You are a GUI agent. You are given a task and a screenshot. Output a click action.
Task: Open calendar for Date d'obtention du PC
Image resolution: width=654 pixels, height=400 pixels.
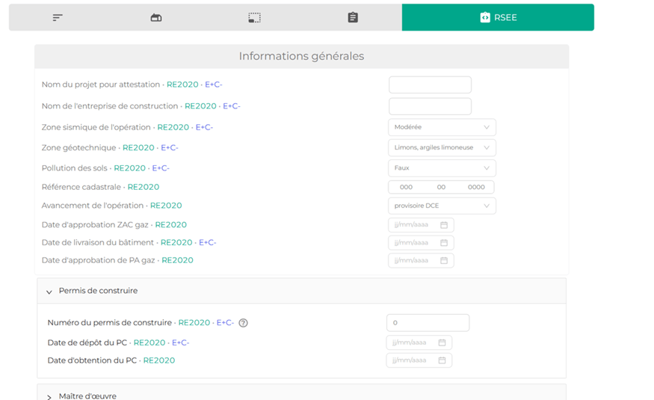(442, 360)
